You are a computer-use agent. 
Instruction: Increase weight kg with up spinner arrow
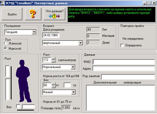[53, 84]
